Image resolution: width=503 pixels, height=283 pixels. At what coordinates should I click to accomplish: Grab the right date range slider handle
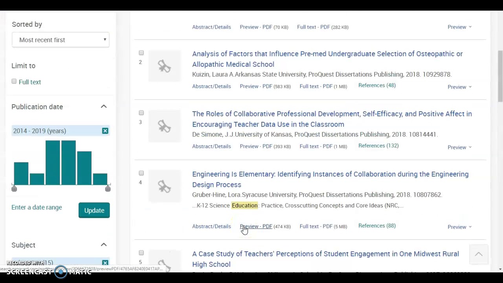coord(108,189)
